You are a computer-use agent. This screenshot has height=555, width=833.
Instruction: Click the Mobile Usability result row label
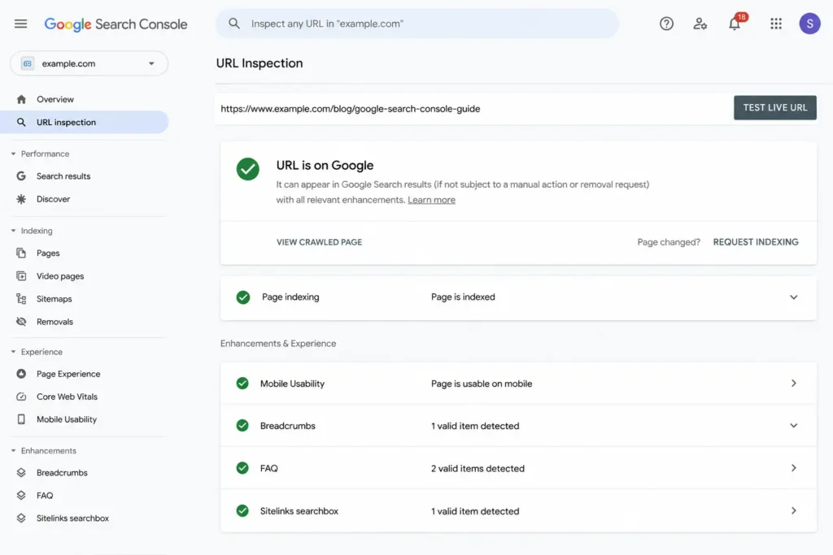coord(292,384)
